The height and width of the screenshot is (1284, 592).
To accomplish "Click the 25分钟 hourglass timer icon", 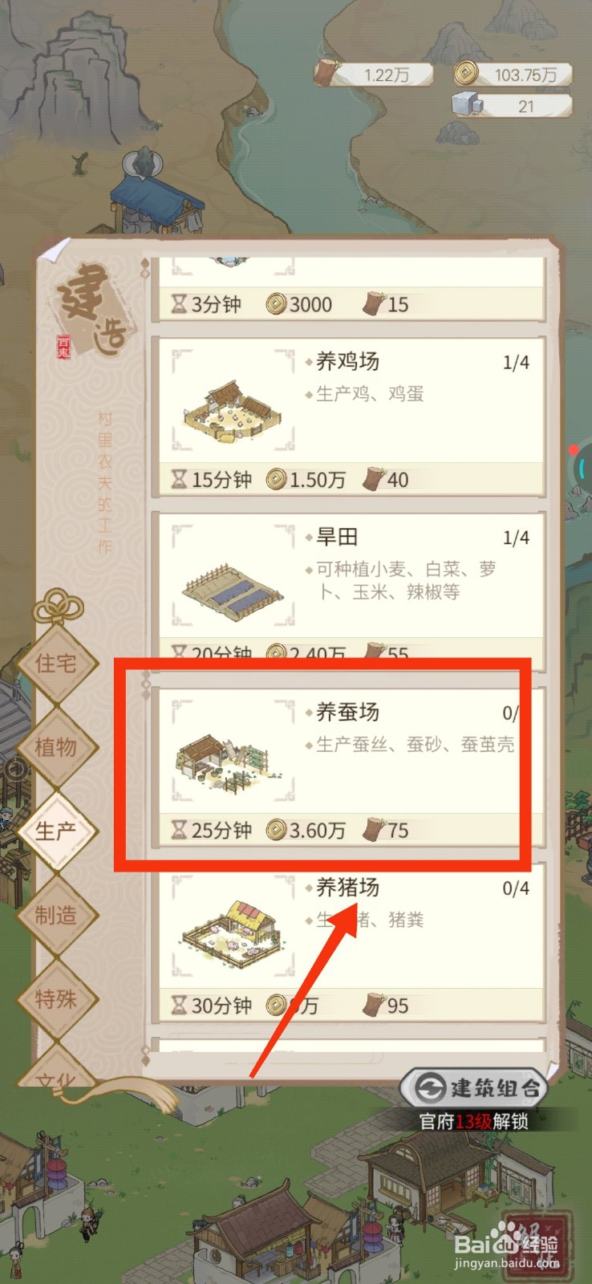I will (179, 829).
